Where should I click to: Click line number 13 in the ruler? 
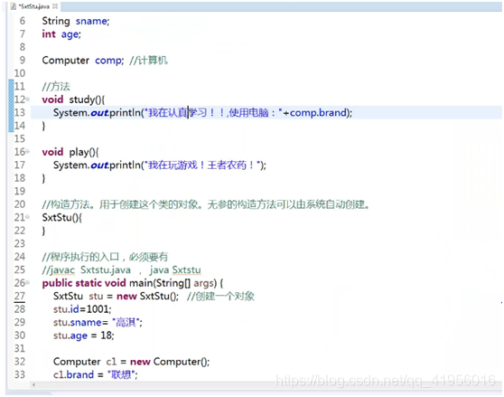[20, 113]
